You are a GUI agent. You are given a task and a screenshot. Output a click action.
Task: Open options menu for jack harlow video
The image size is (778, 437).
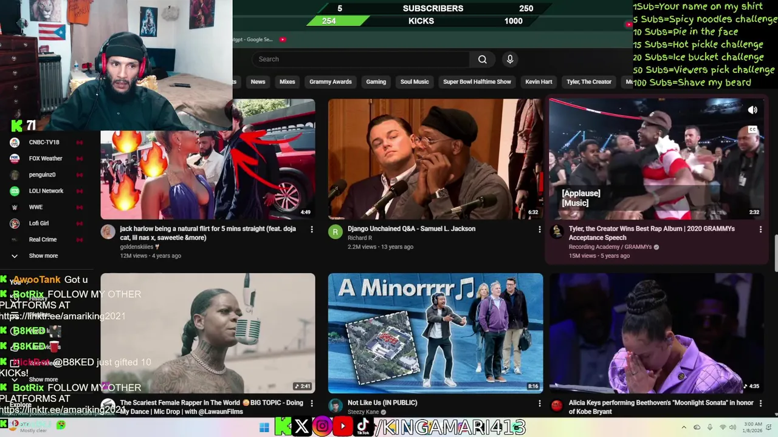[x=312, y=229]
